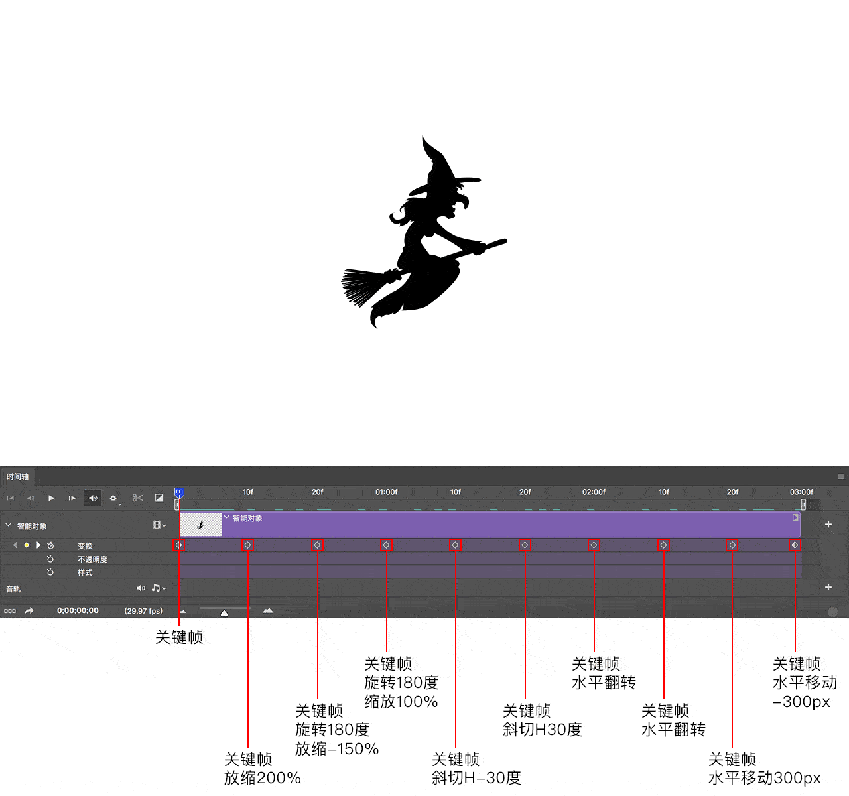The image size is (849, 796).
Task: Open the filmstrip menu on 智能对象 track
Action: pos(159,525)
